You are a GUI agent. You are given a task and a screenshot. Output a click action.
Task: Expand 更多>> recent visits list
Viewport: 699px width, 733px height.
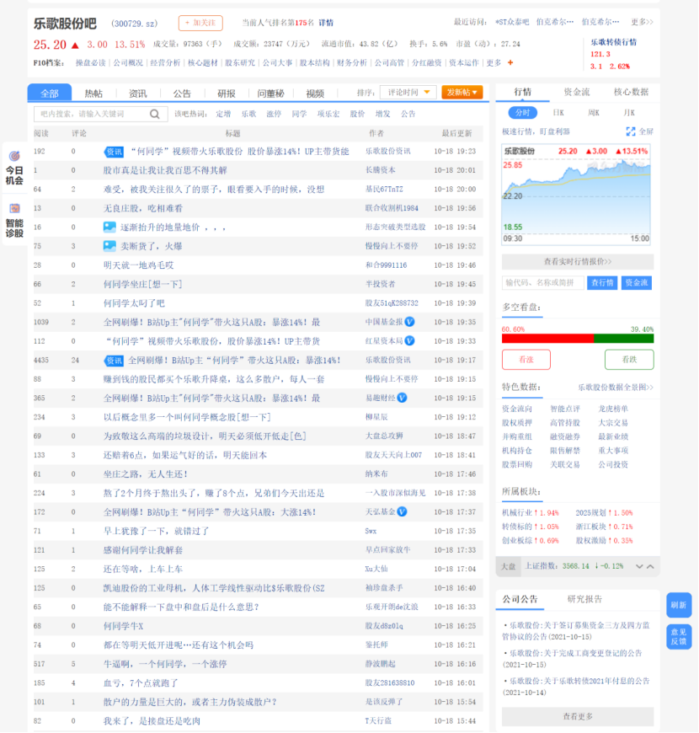642,22
